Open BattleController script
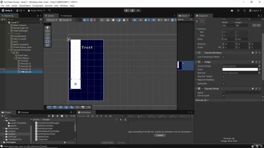This screenshot has height=148, width=264. click(44, 126)
